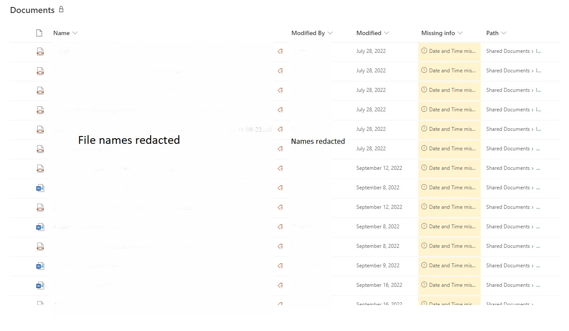Screen dimensions: 569x331
Task: Open the Path column header dropdown
Action: [x=503, y=33]
